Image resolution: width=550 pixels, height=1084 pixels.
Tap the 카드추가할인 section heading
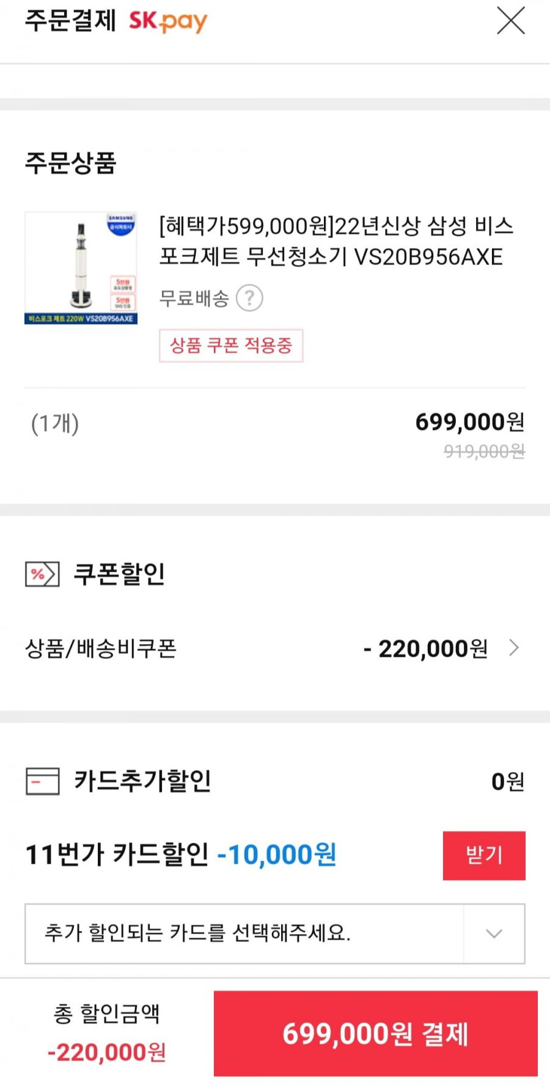pyautogui.click(x=142, y=781)
